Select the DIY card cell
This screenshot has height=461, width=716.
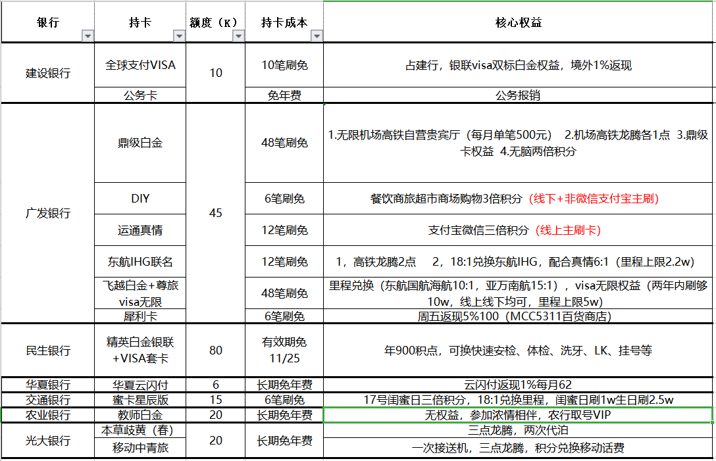(140, 199)
